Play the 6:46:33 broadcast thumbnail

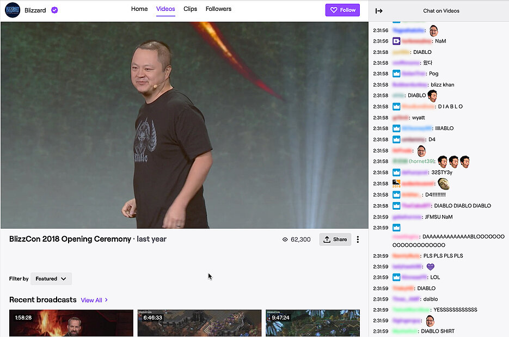(199, 323)
